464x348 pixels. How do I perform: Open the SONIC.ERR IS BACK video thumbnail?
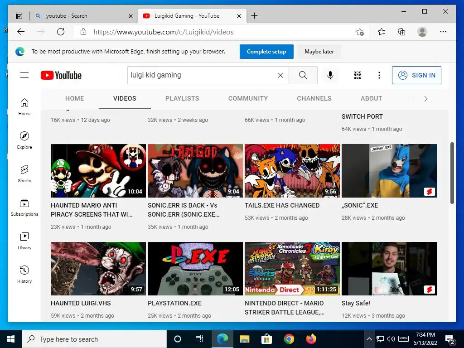(195, 171)
